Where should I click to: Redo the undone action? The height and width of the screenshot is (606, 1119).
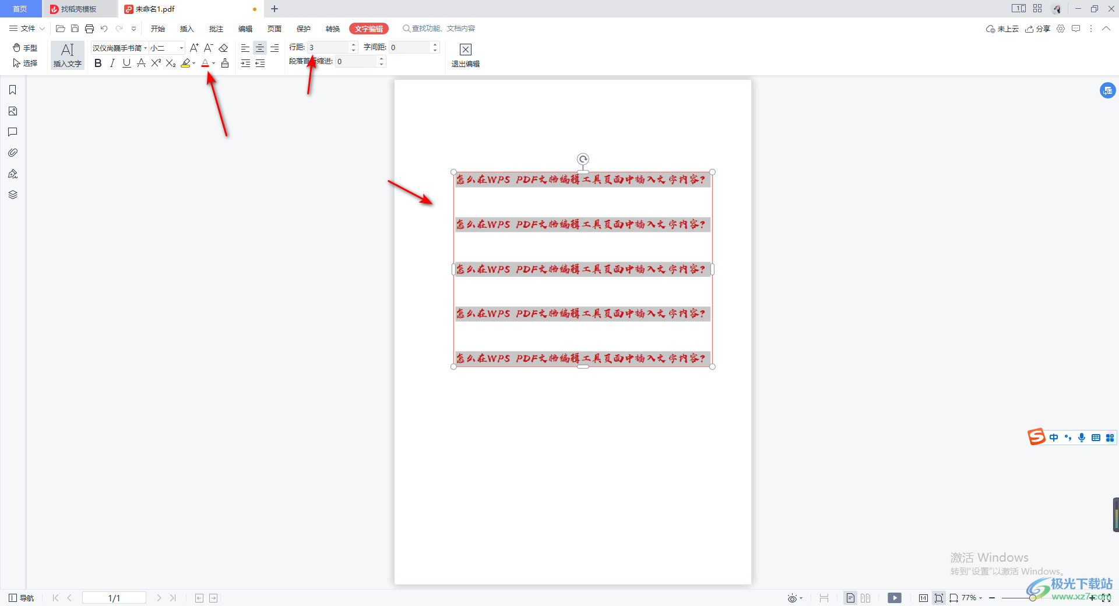(x=119, y=29)
